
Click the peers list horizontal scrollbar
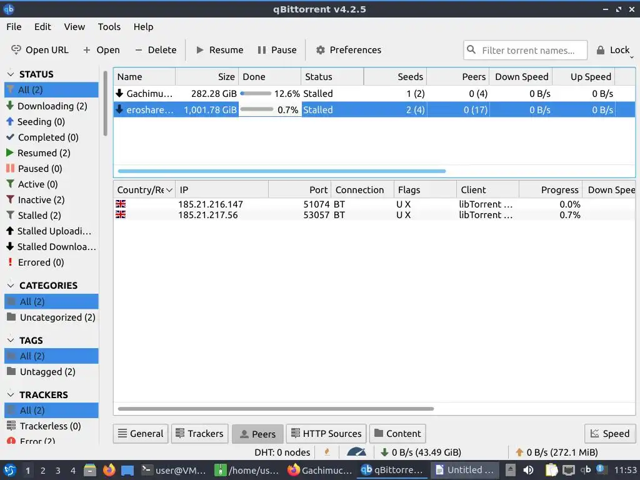click(x=276, y=409)
